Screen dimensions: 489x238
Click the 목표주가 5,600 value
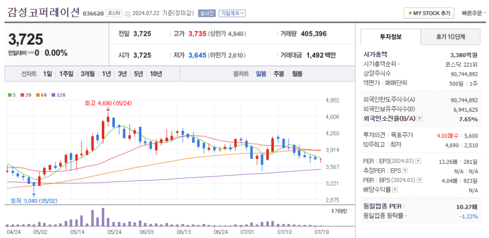point(471,135)
